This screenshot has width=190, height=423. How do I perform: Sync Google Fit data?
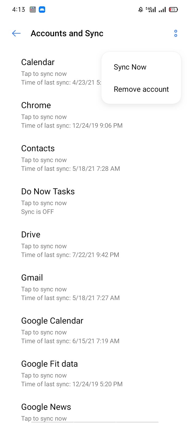[x=72, y=374]
